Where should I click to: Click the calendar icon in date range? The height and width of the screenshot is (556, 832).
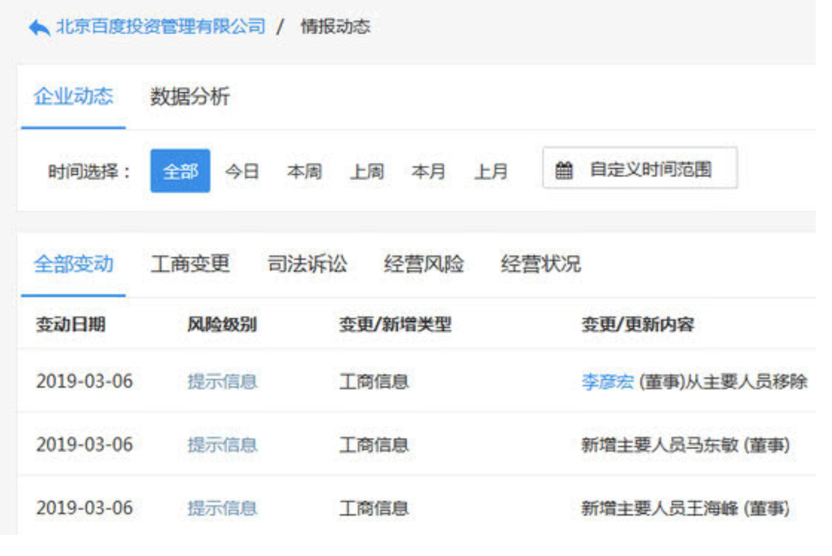[x=564, y=171]
